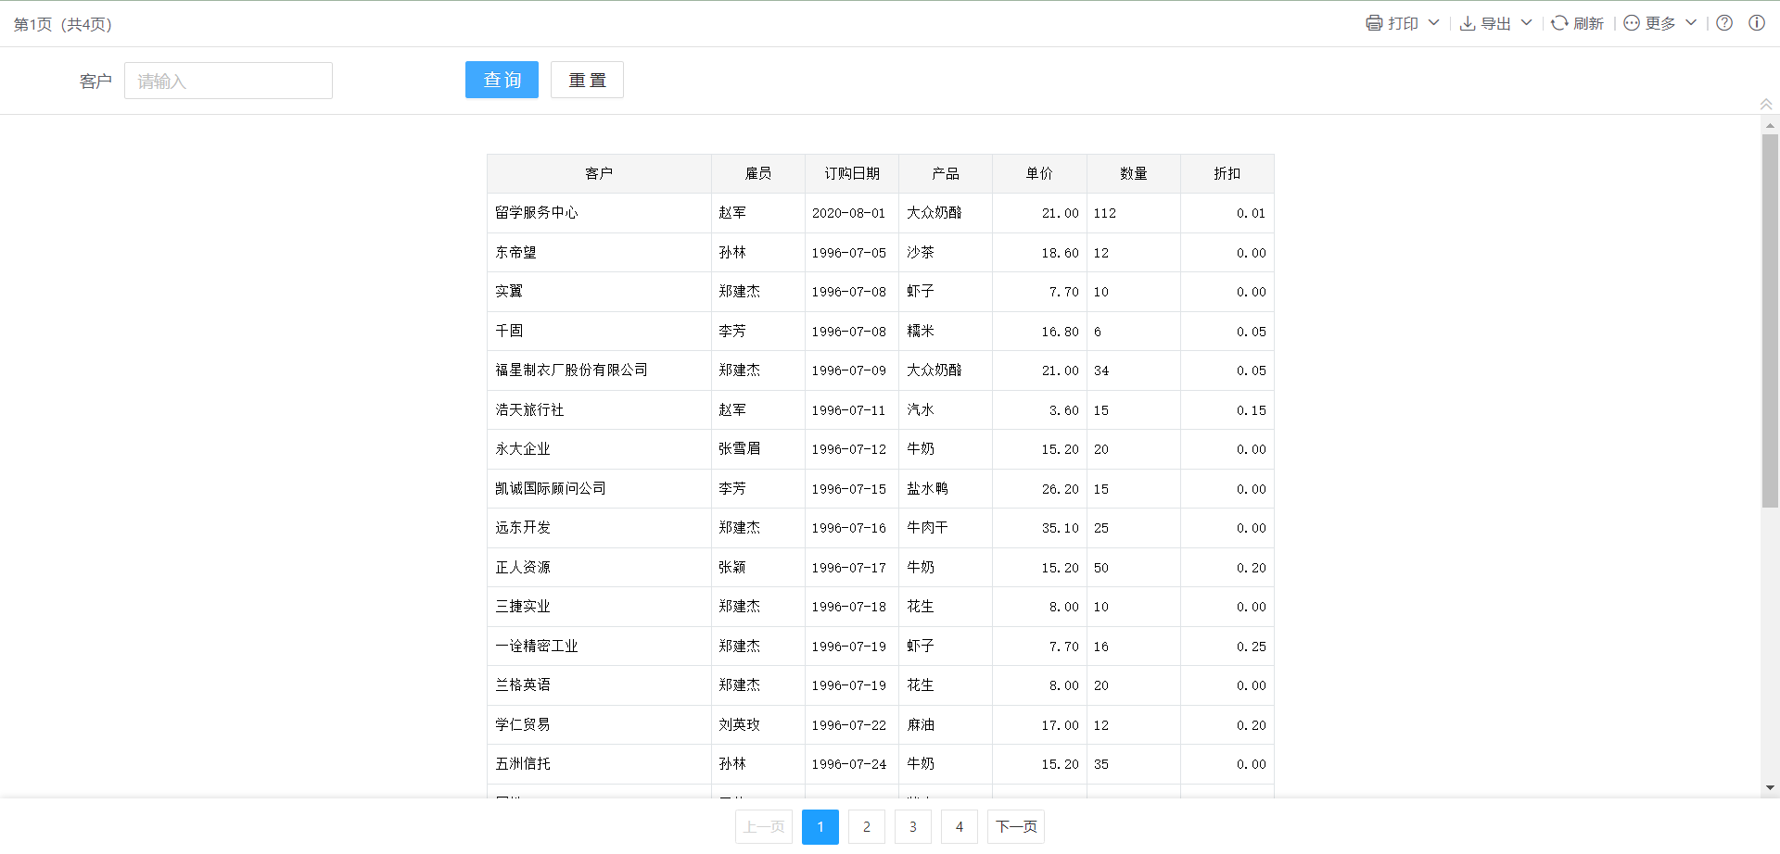Click the export download icon
The height and width of the screenshot is (854, 1780).
(x=1468, y=23)
